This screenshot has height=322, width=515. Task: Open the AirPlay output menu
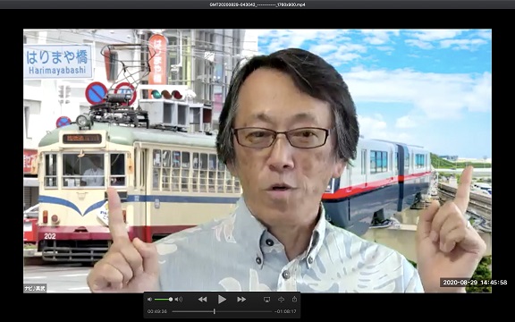[266, 300]
